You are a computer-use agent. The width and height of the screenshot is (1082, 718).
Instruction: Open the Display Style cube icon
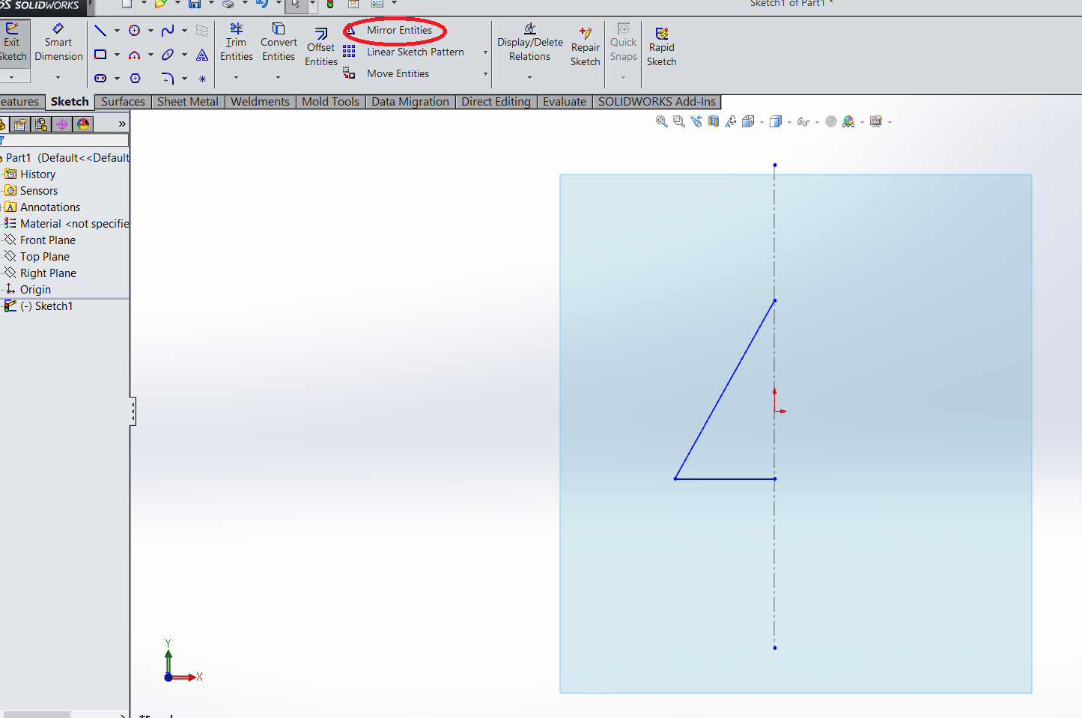pos(775,121)
